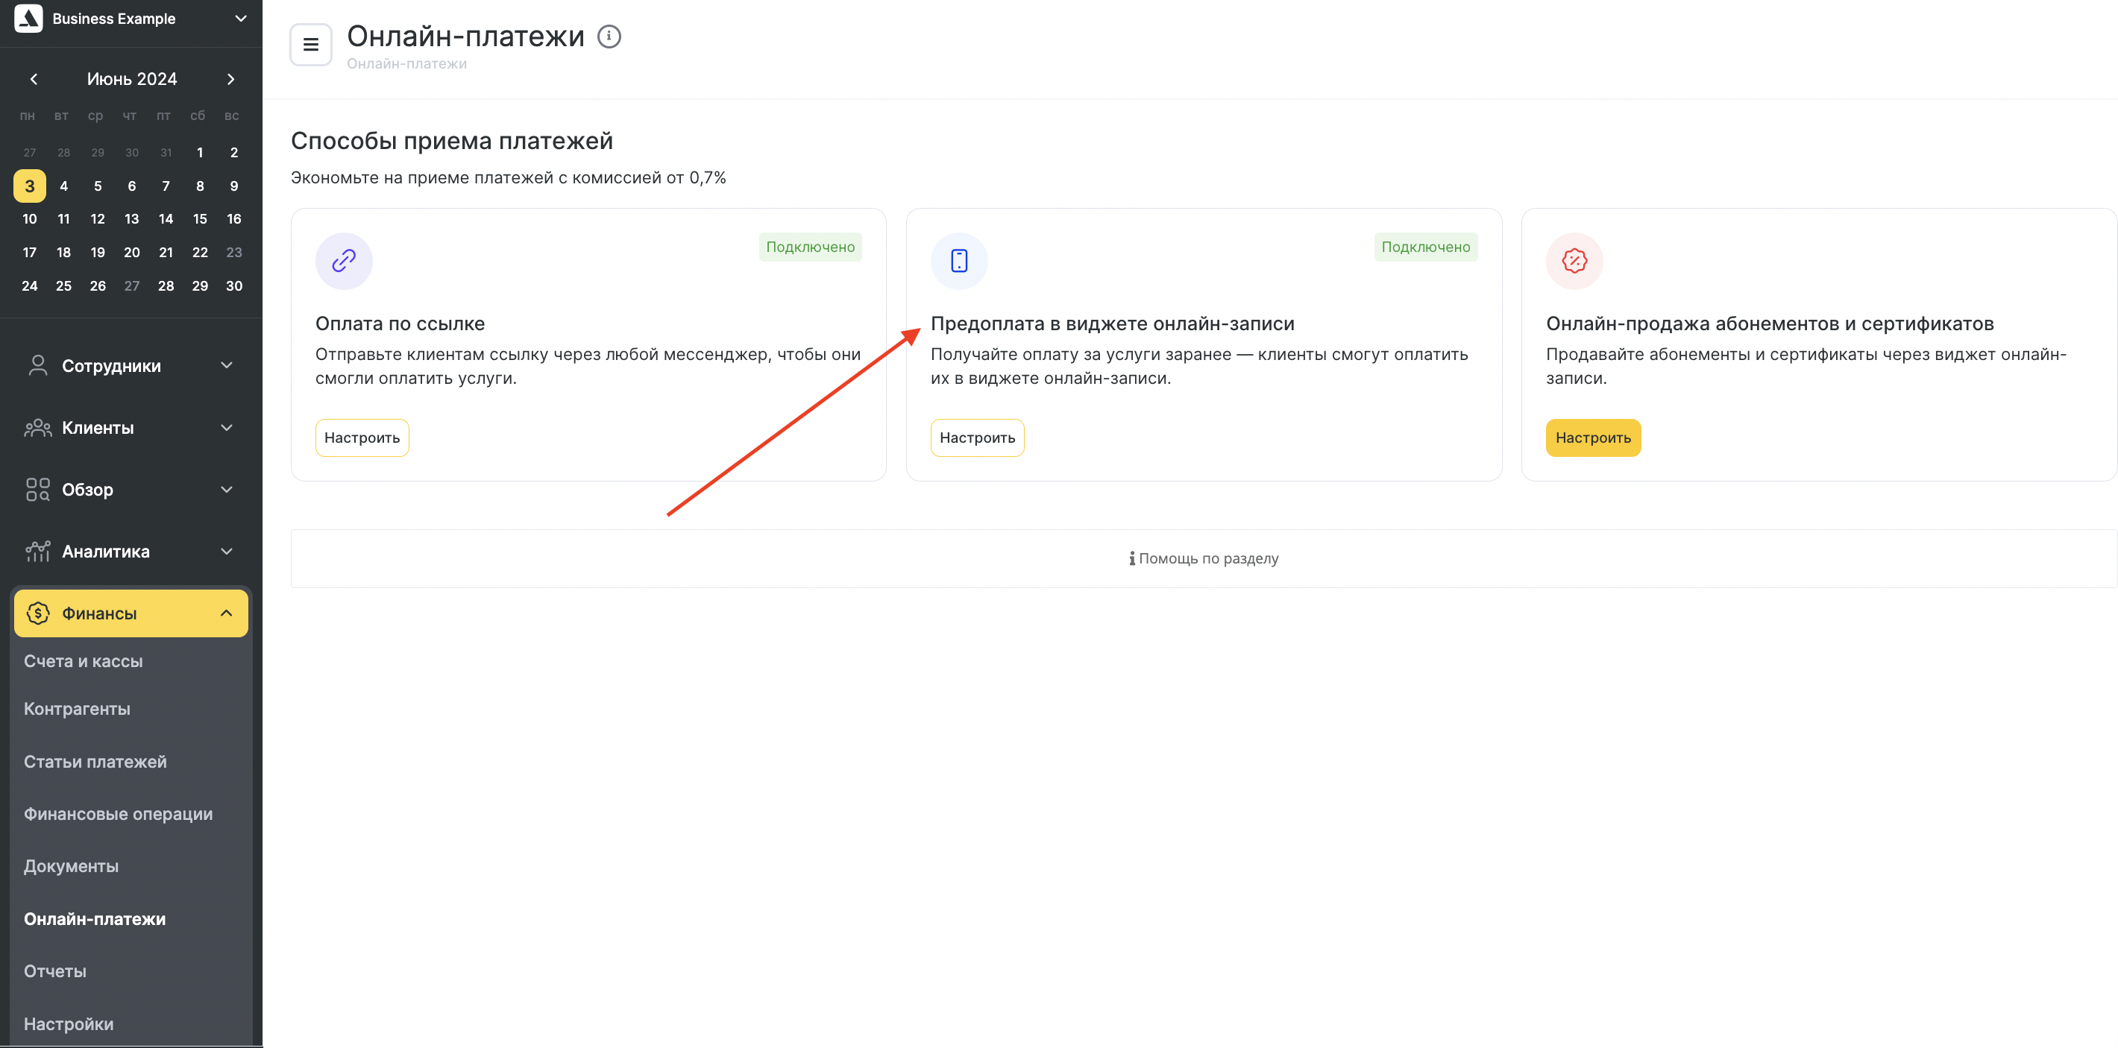The image size is (2118, 1048).
Task: Open Настройки submenu item in Финансы
Action: tap(69, 1024)
